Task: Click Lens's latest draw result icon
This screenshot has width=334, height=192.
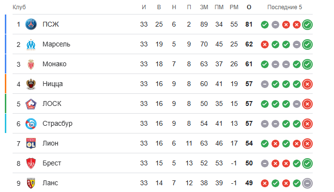Action: [307, 183]
